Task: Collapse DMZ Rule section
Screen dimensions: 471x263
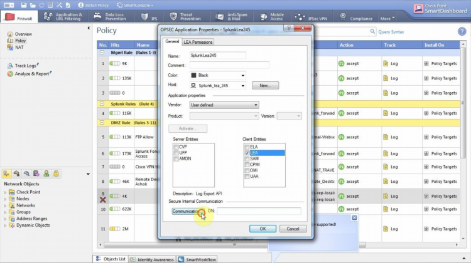Action: click(102, 123)
